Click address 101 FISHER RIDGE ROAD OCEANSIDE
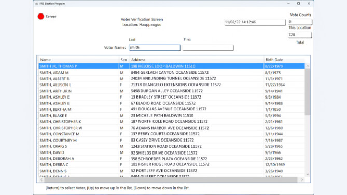The image size is (347, 195). 170,164
